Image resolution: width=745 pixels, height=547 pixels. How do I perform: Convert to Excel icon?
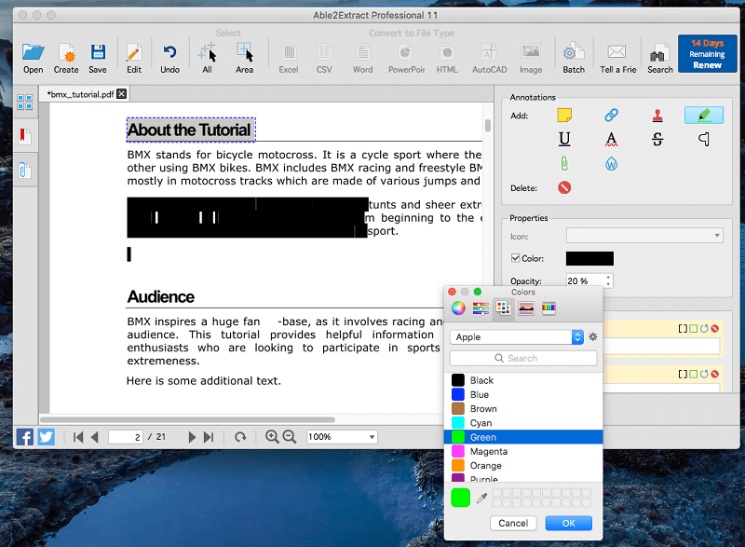pyautogui.click(x=289, y=58)
